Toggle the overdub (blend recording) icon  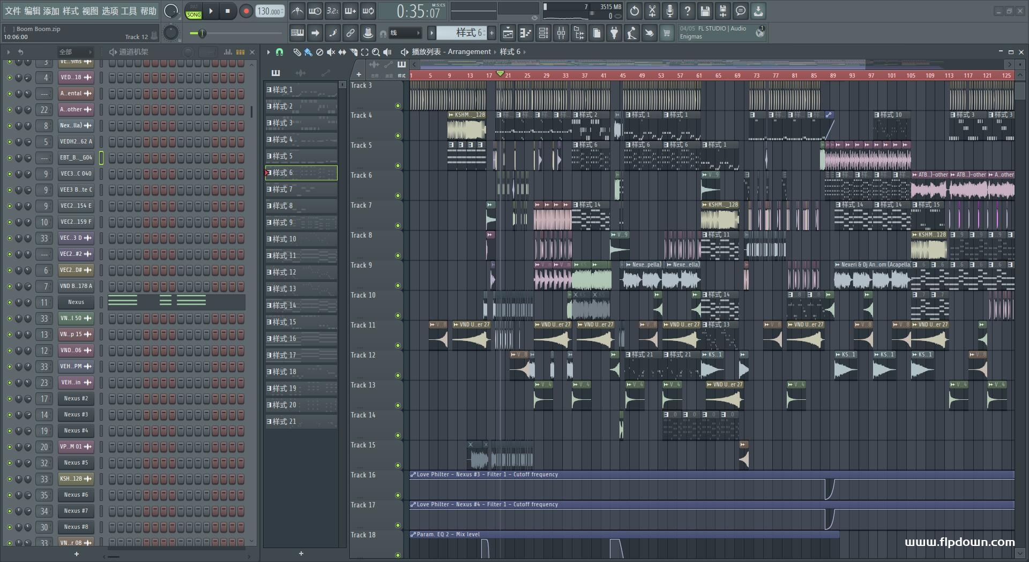point(351,11)
